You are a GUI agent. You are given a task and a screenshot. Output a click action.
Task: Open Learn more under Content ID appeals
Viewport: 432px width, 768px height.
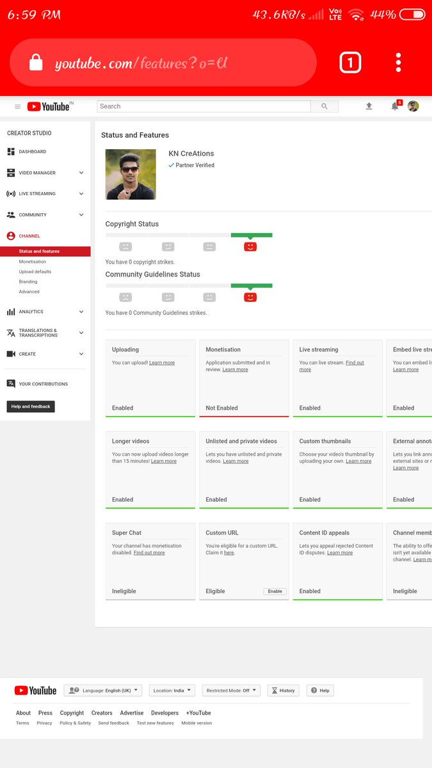[340, 553]
